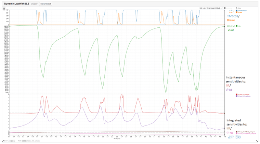Image resolution: width=260 pixels, height=144 pixels.
Task: Select the 'min' mode option
Action: 34,141
